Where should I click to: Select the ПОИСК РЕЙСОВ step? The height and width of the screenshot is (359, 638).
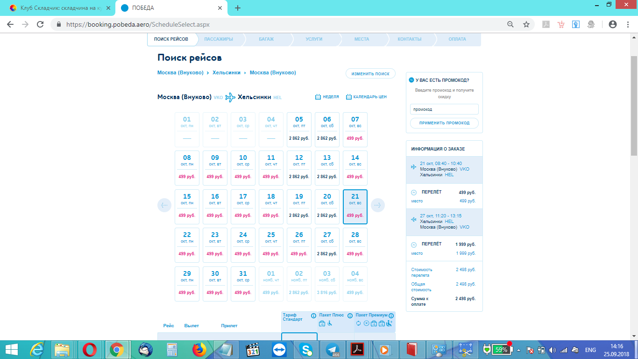[171, 39]
